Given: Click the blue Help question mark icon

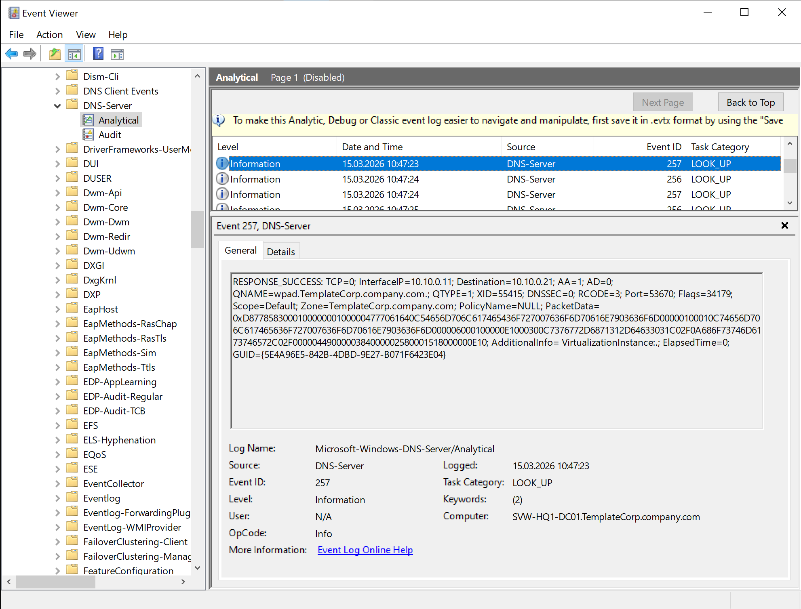Looking at the screenshot, I should pos(98,54).
